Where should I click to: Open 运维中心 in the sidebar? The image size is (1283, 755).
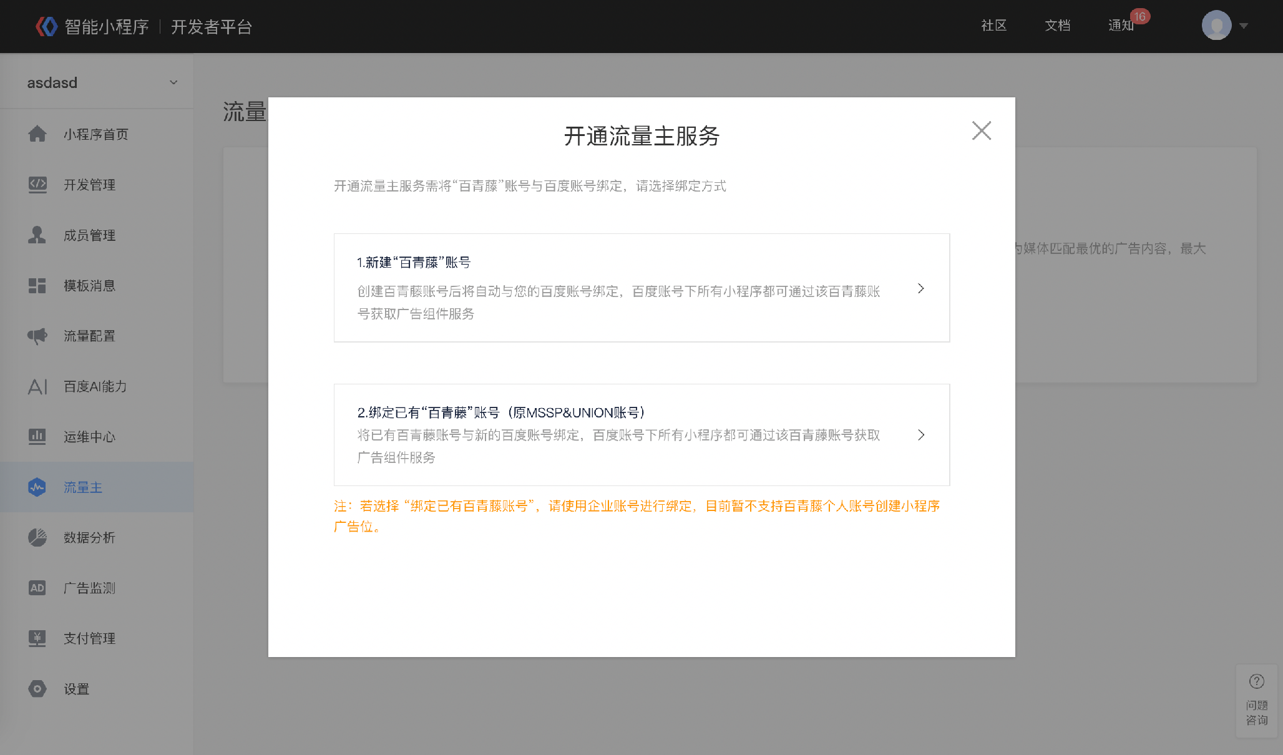(97, 437)
